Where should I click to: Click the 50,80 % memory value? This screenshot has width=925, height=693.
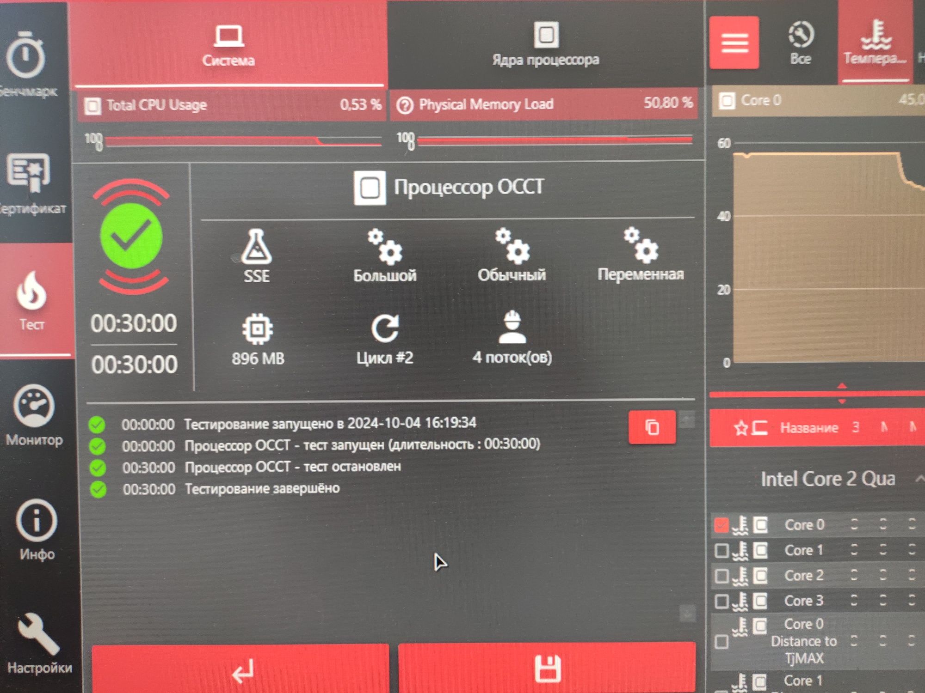tap(668, 103)
